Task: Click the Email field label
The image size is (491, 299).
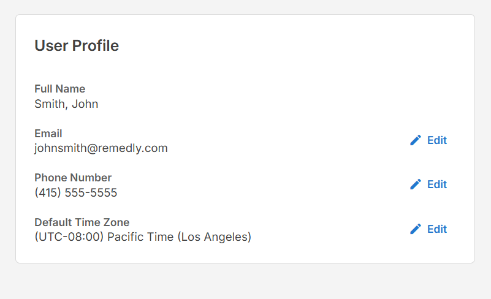Action: point(48,134)
